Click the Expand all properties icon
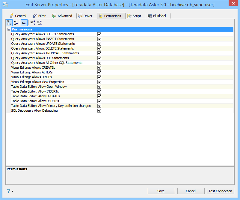The image size is (240, 200). point(33,23)
